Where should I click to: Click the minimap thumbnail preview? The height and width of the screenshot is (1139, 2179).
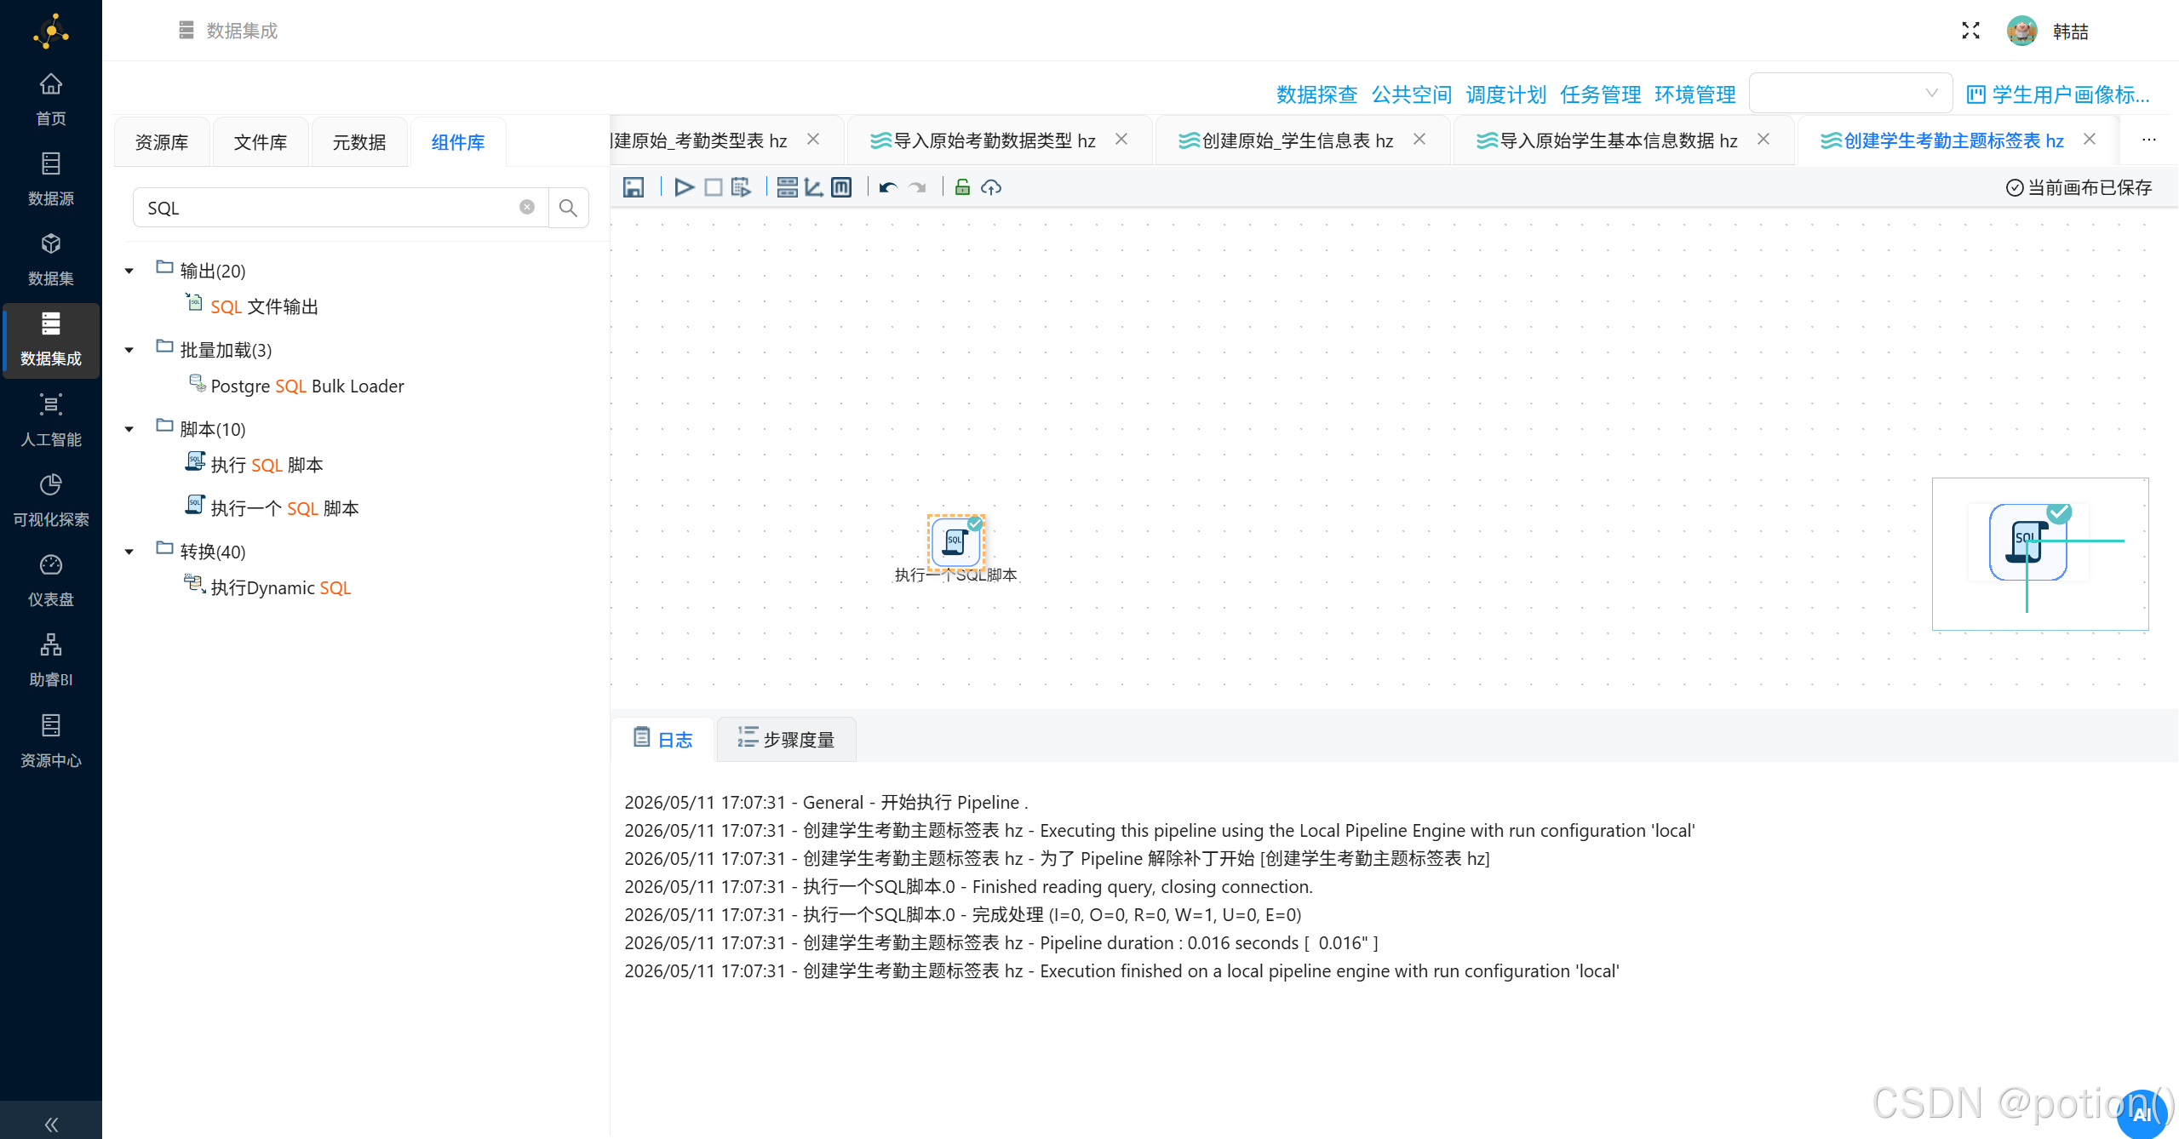pos(2040,554)
